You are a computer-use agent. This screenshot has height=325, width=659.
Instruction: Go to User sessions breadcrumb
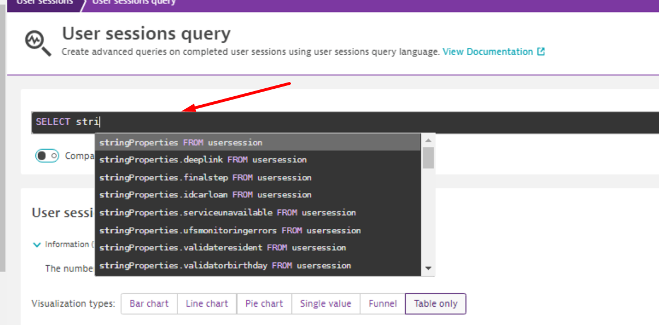tap(46, 2)
